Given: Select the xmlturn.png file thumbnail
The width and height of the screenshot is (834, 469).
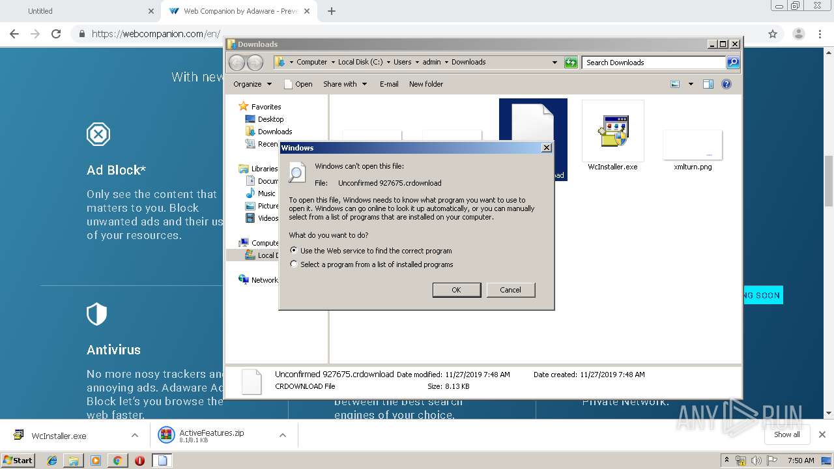Looking at the screenshot, I should 693,150.
